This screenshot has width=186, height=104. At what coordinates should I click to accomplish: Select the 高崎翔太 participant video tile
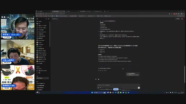[x=18, y=78]
